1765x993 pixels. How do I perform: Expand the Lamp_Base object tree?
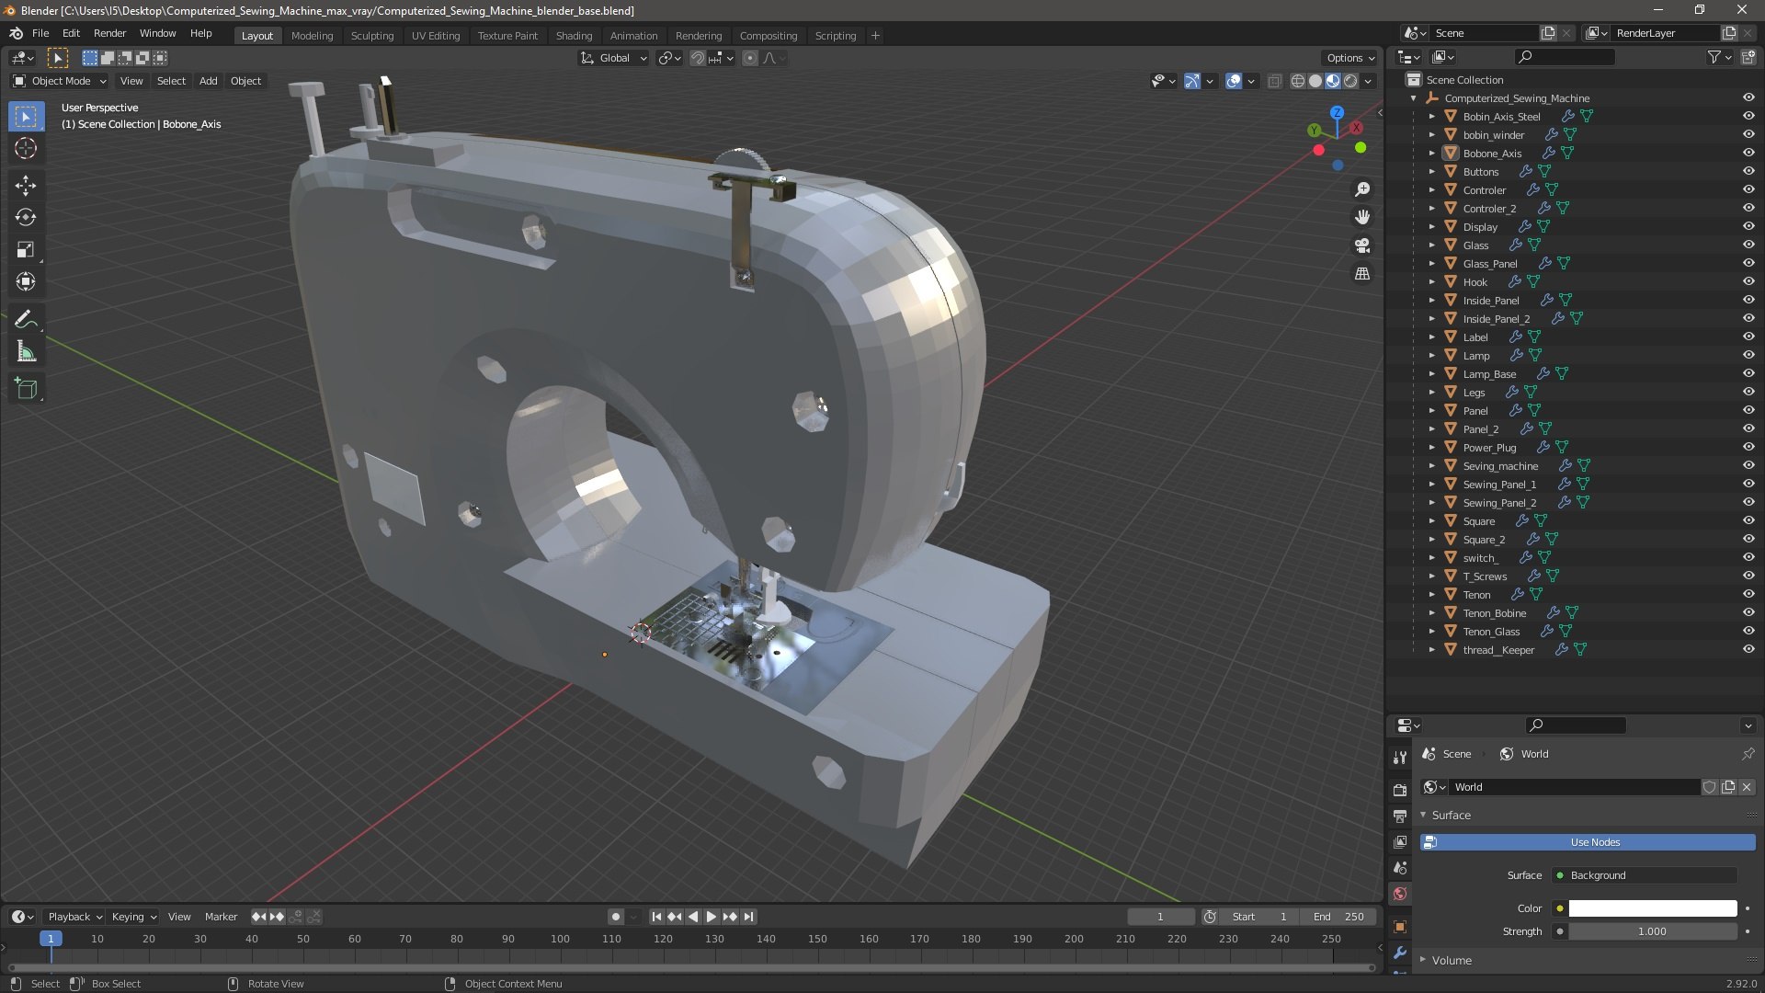(1431, 373)
